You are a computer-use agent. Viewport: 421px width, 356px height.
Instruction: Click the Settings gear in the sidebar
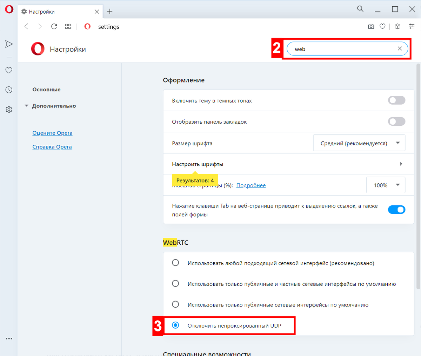[x=9, y=110]
